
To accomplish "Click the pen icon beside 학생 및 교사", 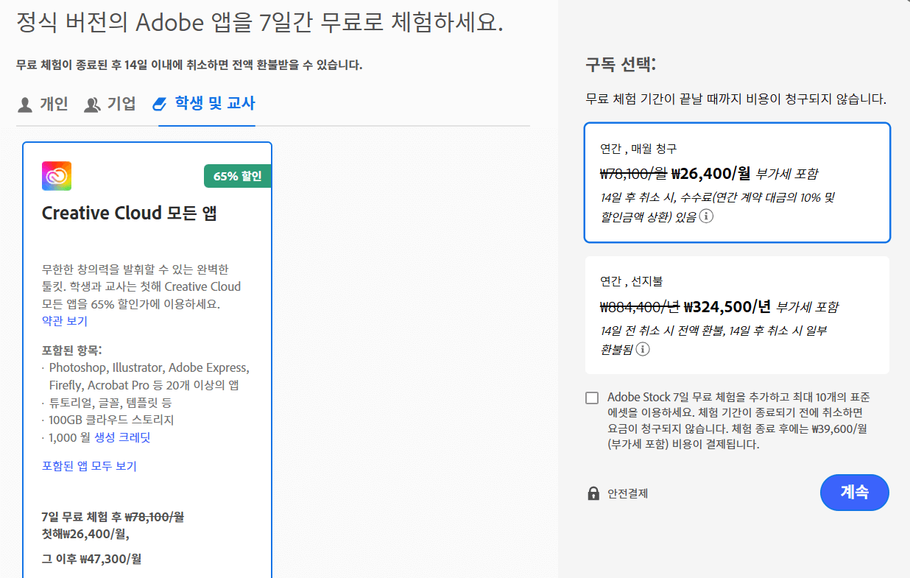I will tap(160, 104).
